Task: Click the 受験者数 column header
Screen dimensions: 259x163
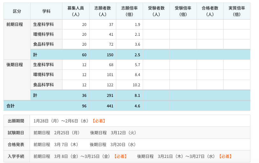Action: 156,11
